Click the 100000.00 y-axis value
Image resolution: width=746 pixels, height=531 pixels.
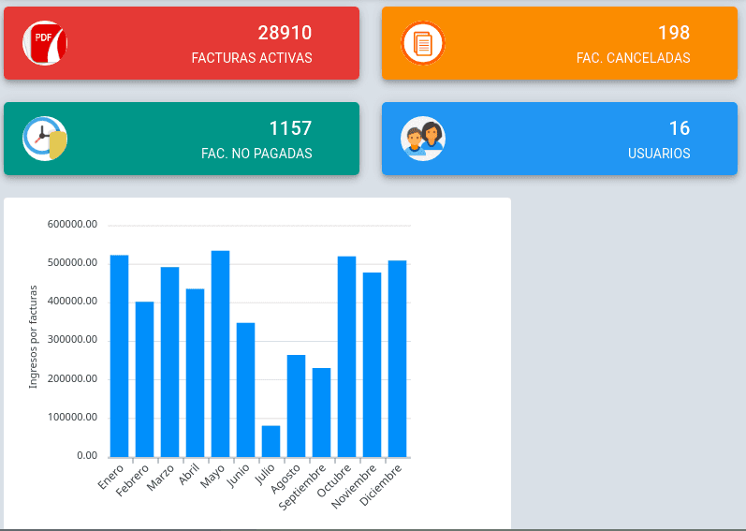point(72,418)
